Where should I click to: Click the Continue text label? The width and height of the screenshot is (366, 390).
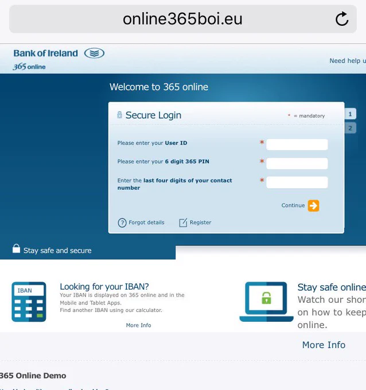click(x=293, y=205)
